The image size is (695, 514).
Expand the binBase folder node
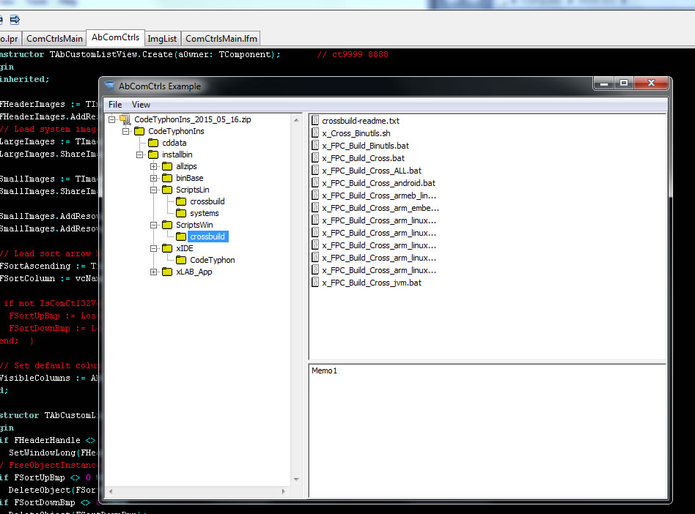click(154, 178)
